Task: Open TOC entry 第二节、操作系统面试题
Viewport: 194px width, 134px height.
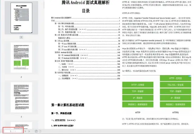Action: point(89,29)
